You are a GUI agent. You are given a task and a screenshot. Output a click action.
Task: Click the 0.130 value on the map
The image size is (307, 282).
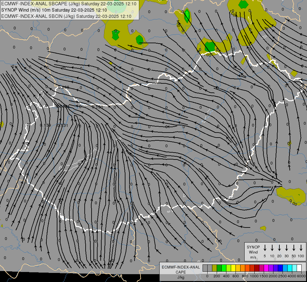point(97,107)
